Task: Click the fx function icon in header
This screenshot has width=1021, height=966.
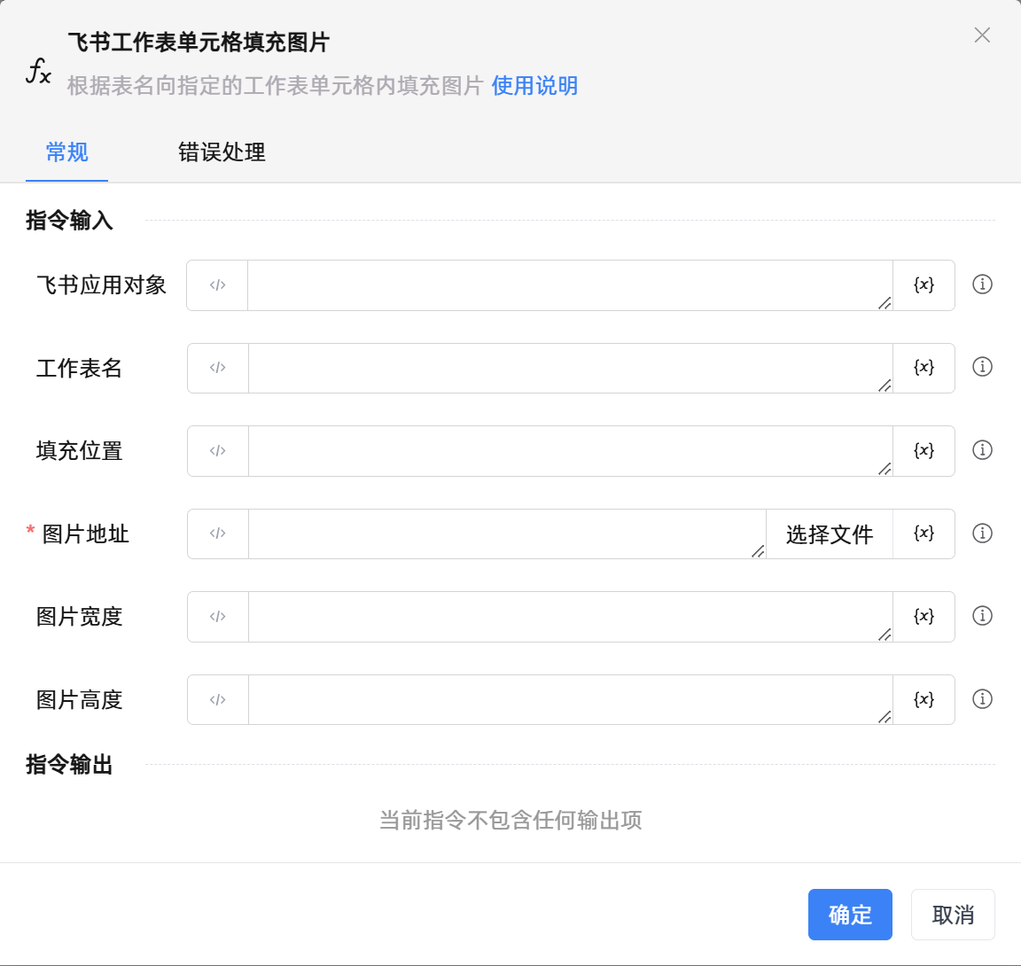Action: click(38, 70)
